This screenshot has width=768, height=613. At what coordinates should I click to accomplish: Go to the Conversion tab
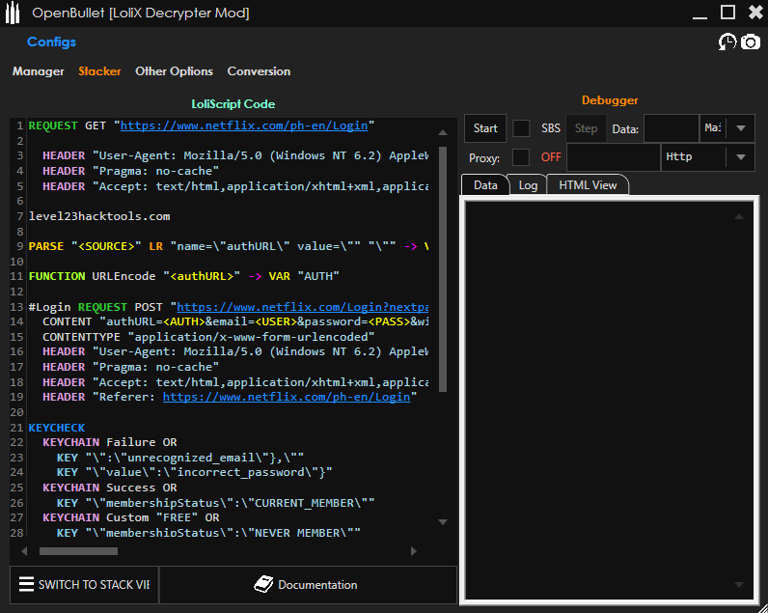point(259,71)
